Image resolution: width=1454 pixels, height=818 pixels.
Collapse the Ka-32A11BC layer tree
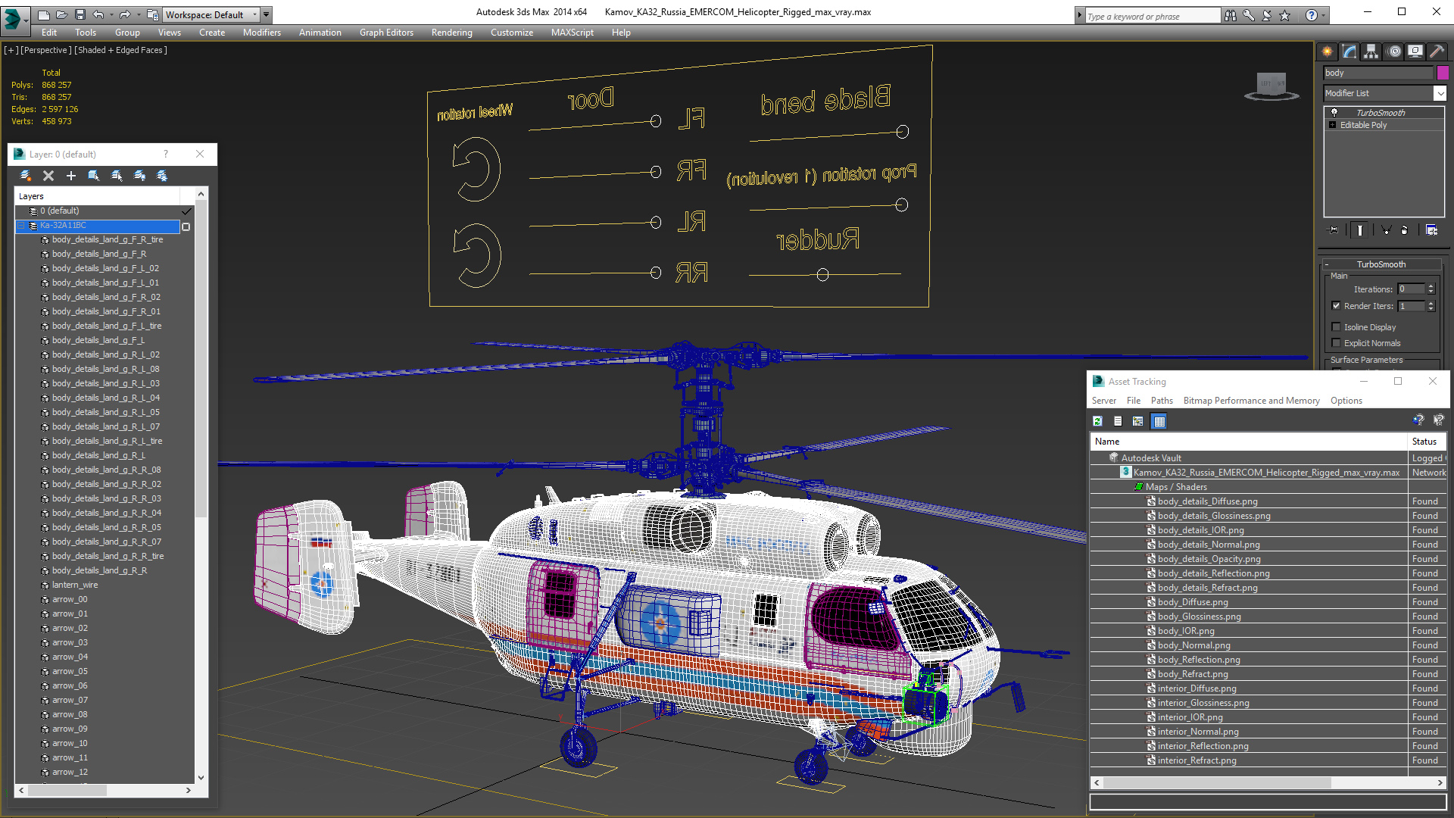point(21,226)
